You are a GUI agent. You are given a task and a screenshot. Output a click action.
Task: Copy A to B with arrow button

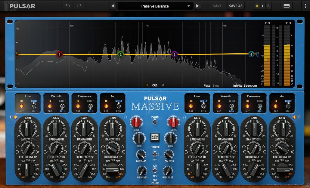262,6
